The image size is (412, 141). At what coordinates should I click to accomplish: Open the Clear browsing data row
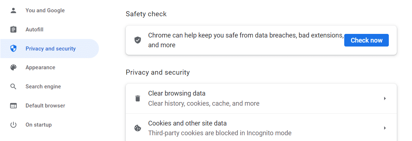261,98
